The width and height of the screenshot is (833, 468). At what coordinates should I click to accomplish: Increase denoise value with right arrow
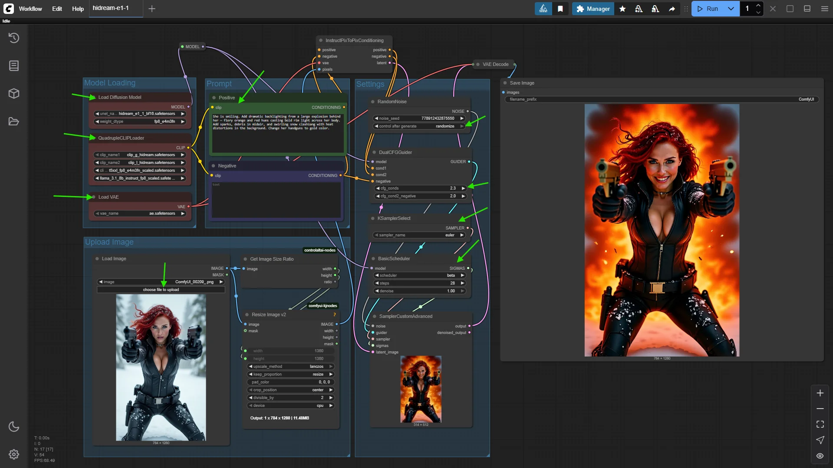[x=462, y=291]
